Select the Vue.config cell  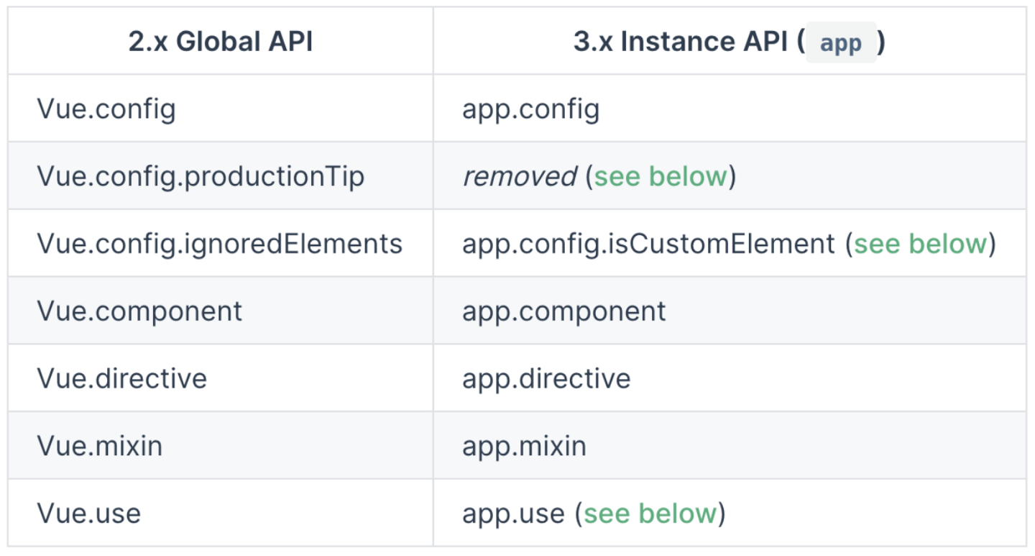(x=106, y=109)
